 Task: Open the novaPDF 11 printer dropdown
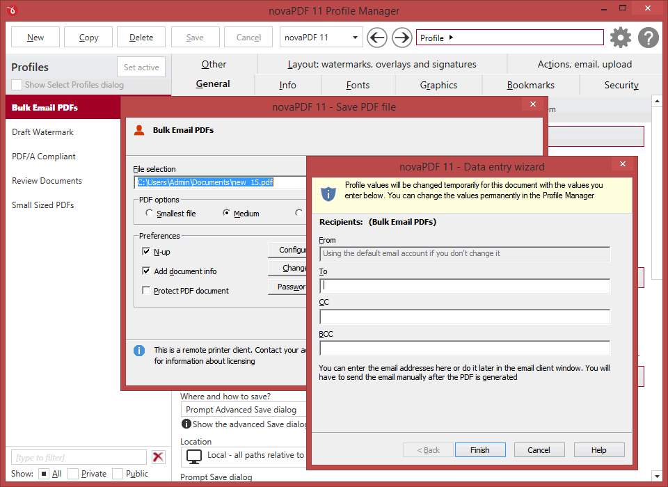click(321, 38)
